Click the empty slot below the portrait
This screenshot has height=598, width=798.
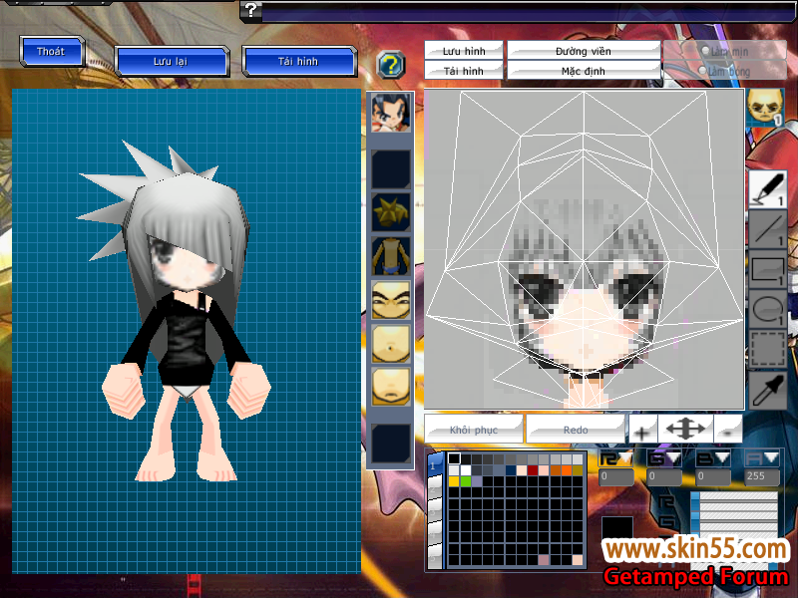click(391, 168)
